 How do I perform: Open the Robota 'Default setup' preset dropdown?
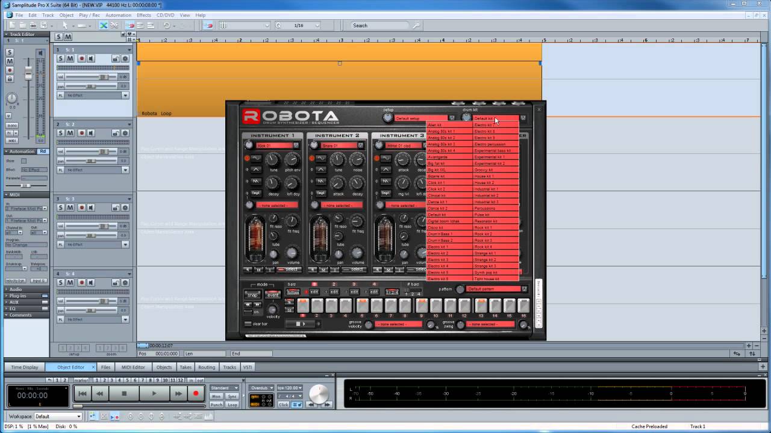[x=452, y=118]
